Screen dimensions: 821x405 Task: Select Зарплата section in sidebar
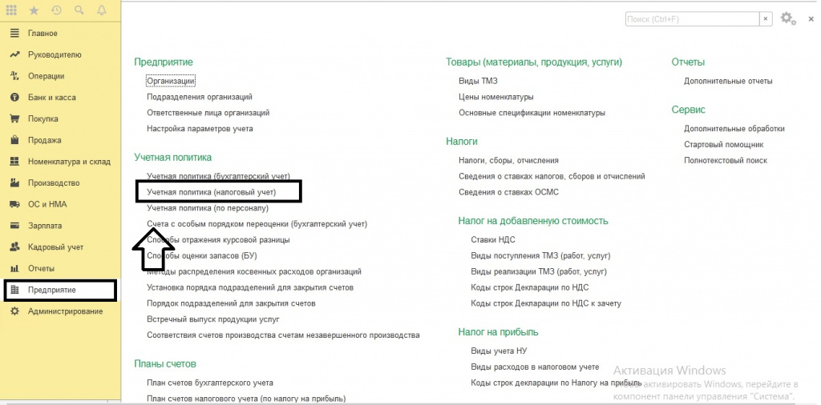(x=45, y=226)
